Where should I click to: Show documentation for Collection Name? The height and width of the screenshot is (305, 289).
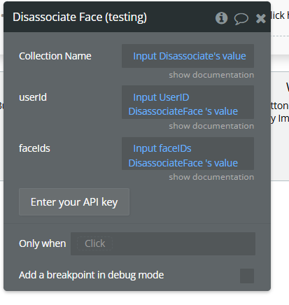click(x=211, y=75)
